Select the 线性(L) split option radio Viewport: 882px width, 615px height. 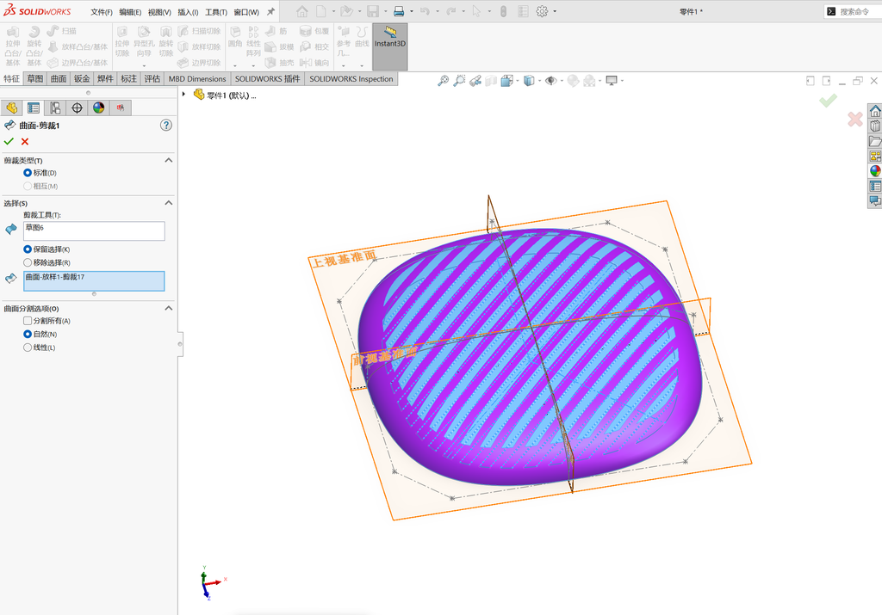point(27,347)
